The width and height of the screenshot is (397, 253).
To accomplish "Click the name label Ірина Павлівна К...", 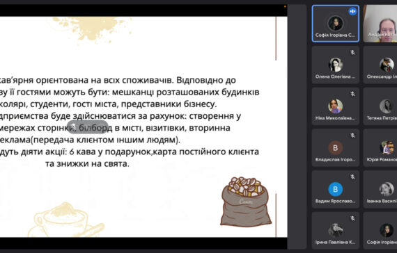I will 335,242.
